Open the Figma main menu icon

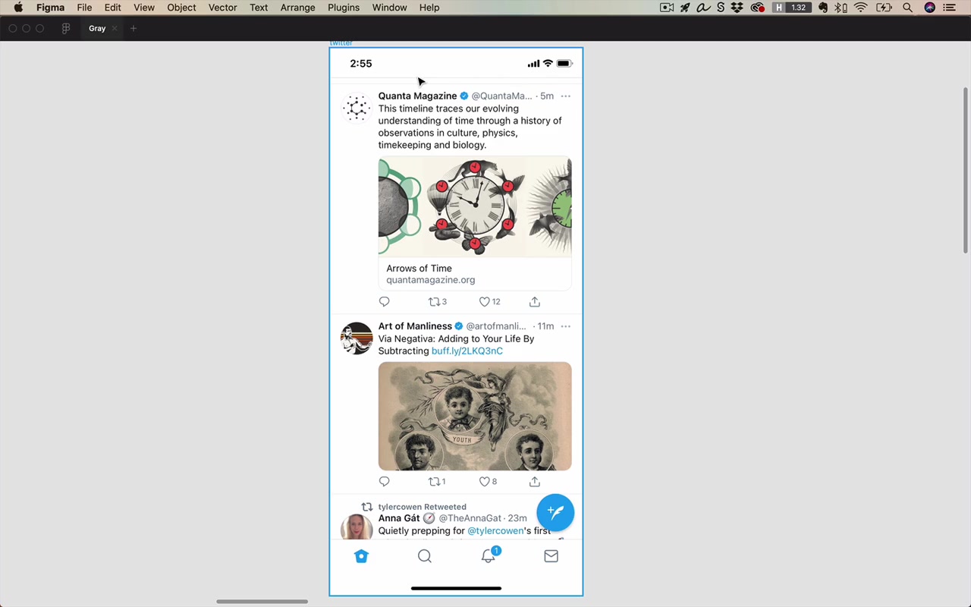click(66, 28)
